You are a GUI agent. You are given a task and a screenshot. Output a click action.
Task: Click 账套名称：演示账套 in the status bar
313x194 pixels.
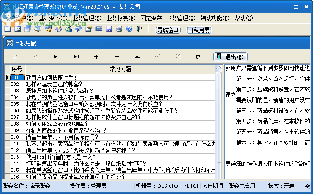tap(26, 186)
